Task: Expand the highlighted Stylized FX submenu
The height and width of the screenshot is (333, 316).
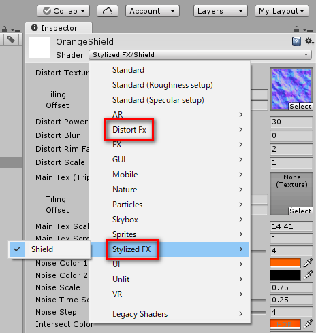Action: tap(170, 249)
